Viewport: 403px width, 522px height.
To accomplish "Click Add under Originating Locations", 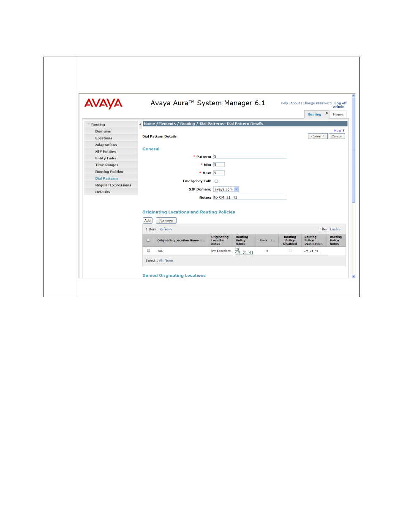I will click(147, 221).
